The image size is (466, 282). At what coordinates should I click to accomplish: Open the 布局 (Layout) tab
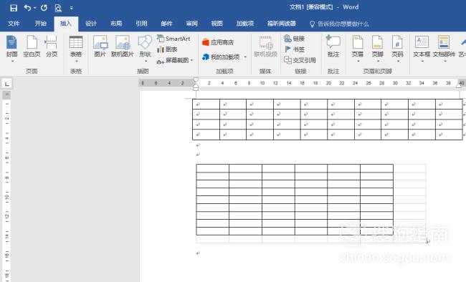coord(116,24)
